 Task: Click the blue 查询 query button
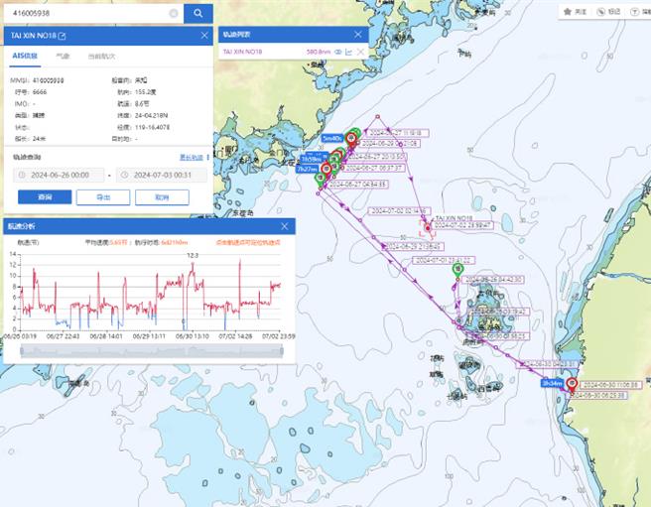click(45, 196)
